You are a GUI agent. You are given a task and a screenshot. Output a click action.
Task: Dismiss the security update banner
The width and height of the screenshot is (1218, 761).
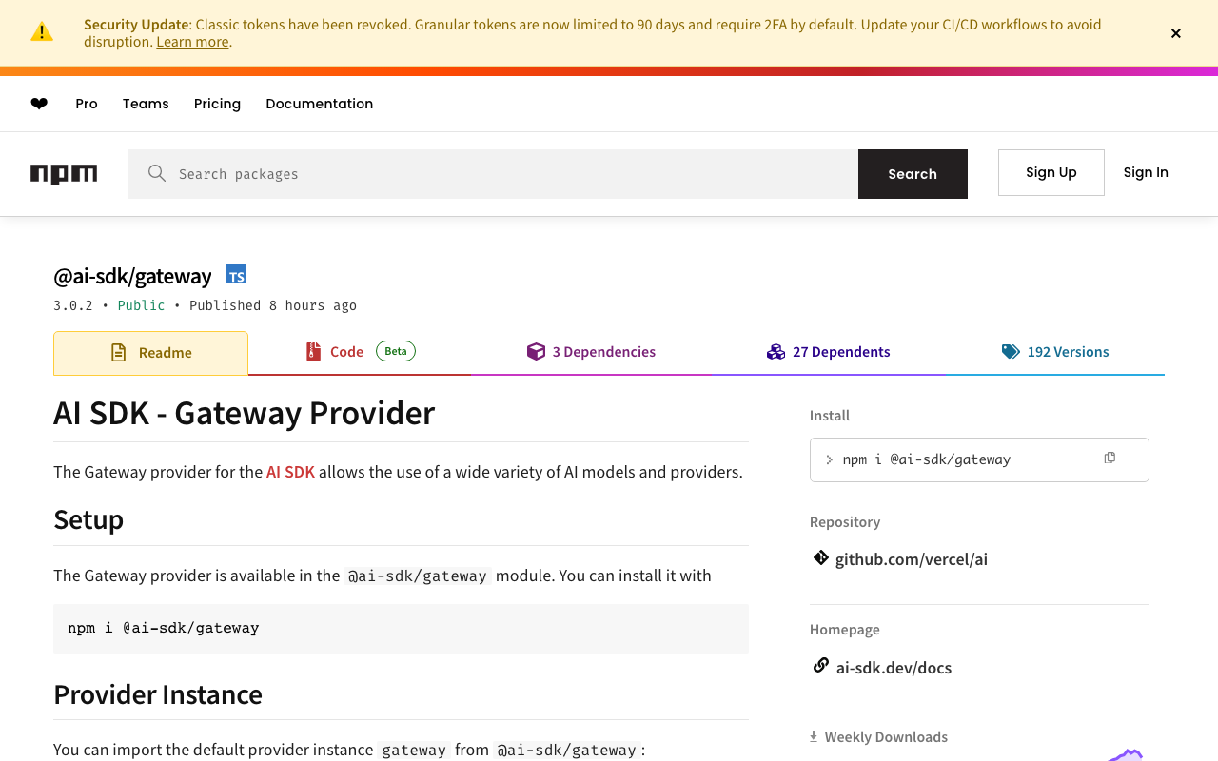coord(1176,33)
